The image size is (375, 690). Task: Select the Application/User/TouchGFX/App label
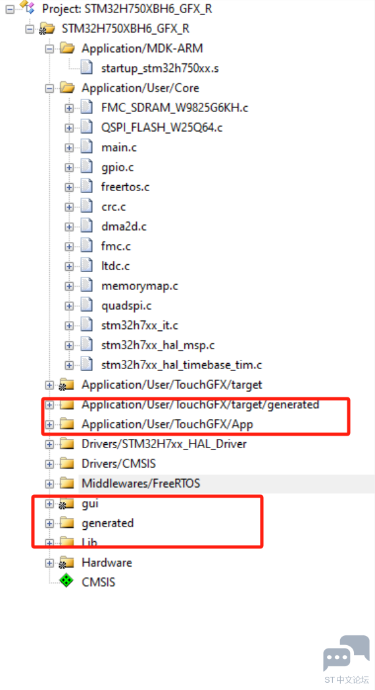(167, 424)
